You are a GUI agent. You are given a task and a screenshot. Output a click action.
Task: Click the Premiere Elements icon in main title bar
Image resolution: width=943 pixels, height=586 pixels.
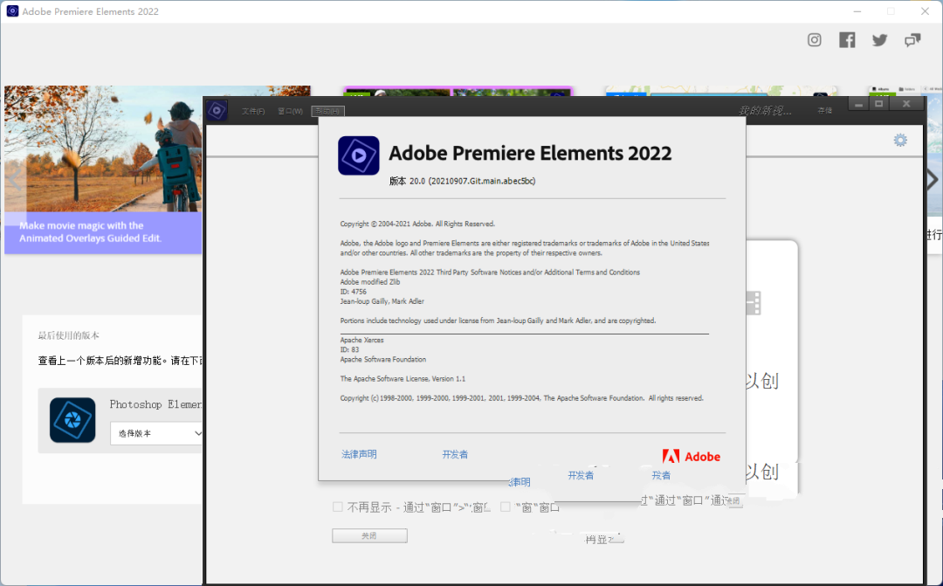[12, 10]
